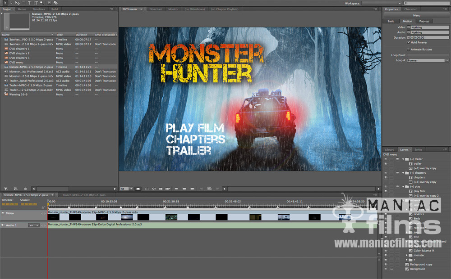This screenshot has height=279, width=451.
Task: Select the Rotate tool
Action: pyautogui.click(x=23, y=3)
